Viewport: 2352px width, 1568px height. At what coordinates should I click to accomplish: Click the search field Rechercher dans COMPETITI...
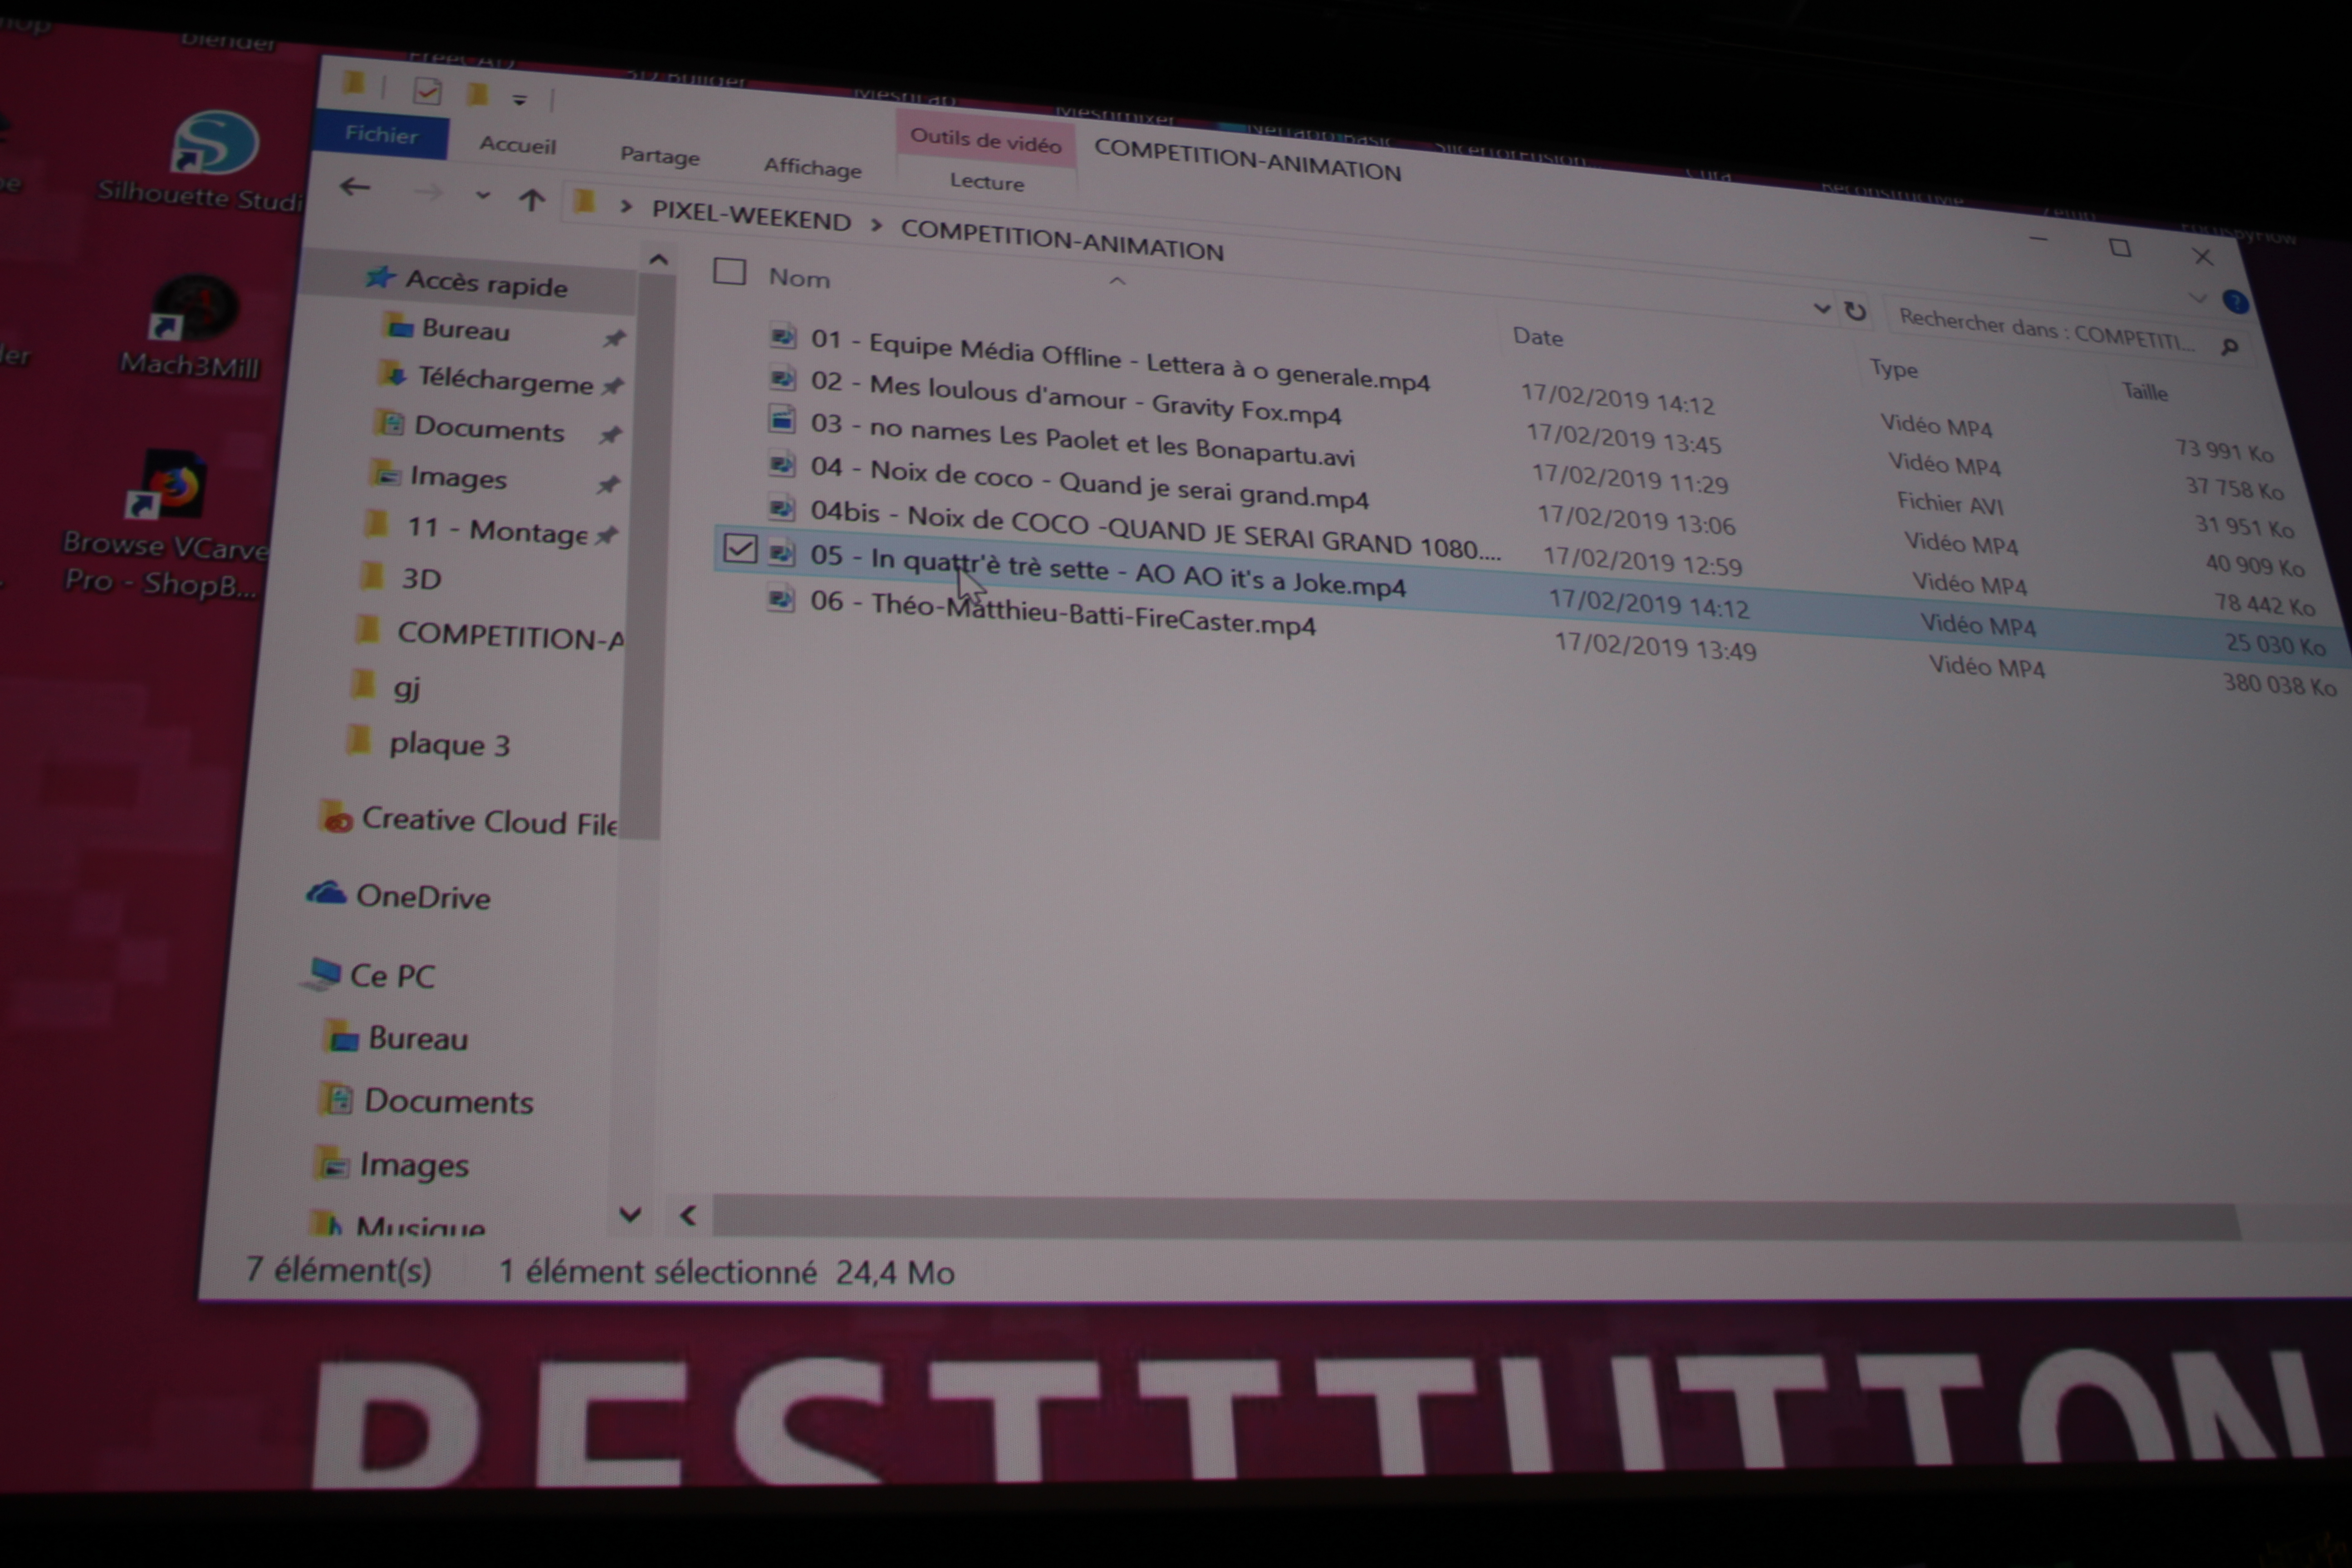click(2040, 330)
